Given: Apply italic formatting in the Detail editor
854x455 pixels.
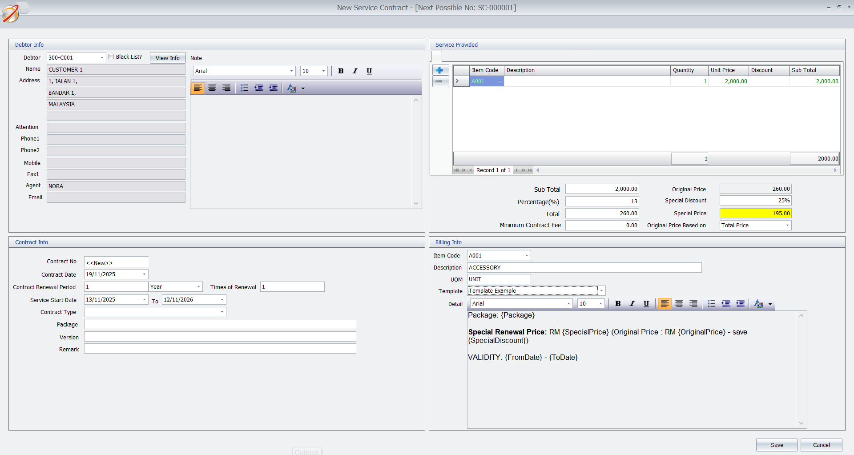Looking at the screenshot, I should (632, 304).
